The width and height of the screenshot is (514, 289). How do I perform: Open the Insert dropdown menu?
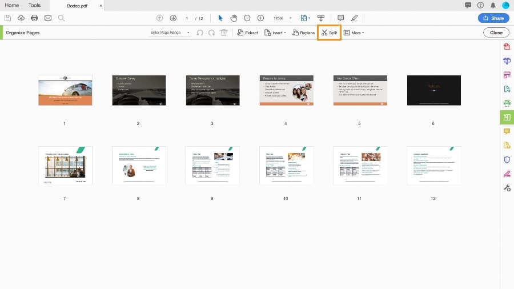[x=275, y=33]
